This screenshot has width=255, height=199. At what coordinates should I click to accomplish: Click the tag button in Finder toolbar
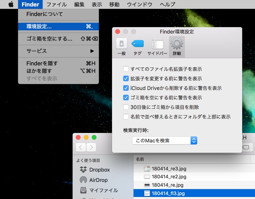[247, 147]
